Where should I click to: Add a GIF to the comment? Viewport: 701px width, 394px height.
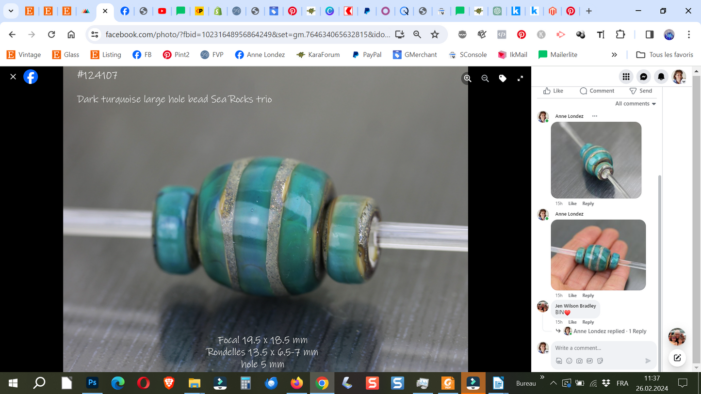589,361
